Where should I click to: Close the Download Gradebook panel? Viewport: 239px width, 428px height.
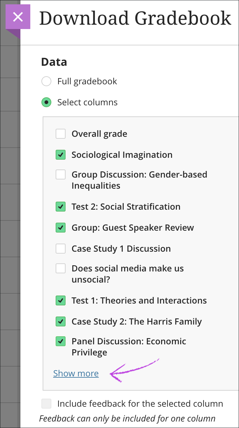[18, 17]
